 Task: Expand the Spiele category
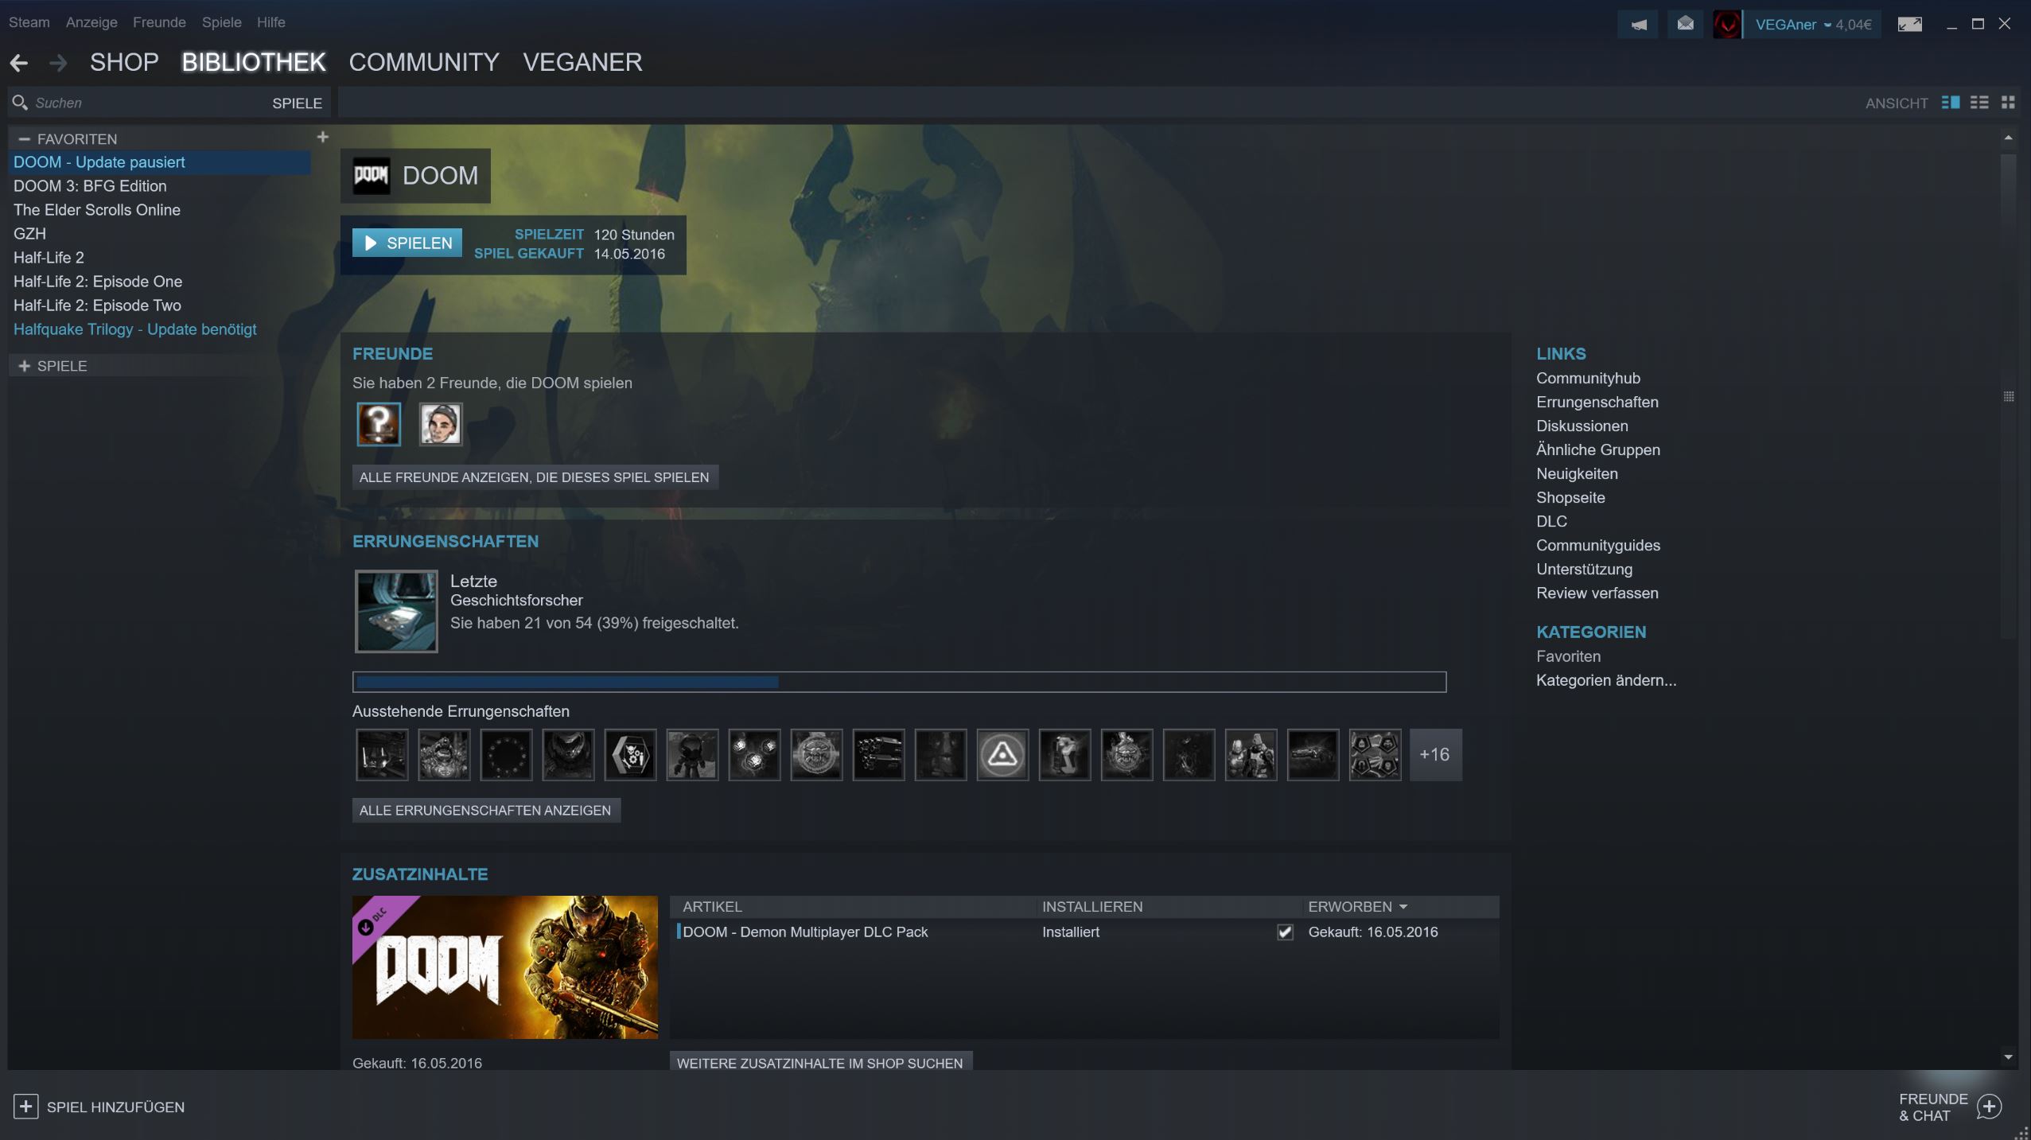pyautogui.click(x=25, y=366)
